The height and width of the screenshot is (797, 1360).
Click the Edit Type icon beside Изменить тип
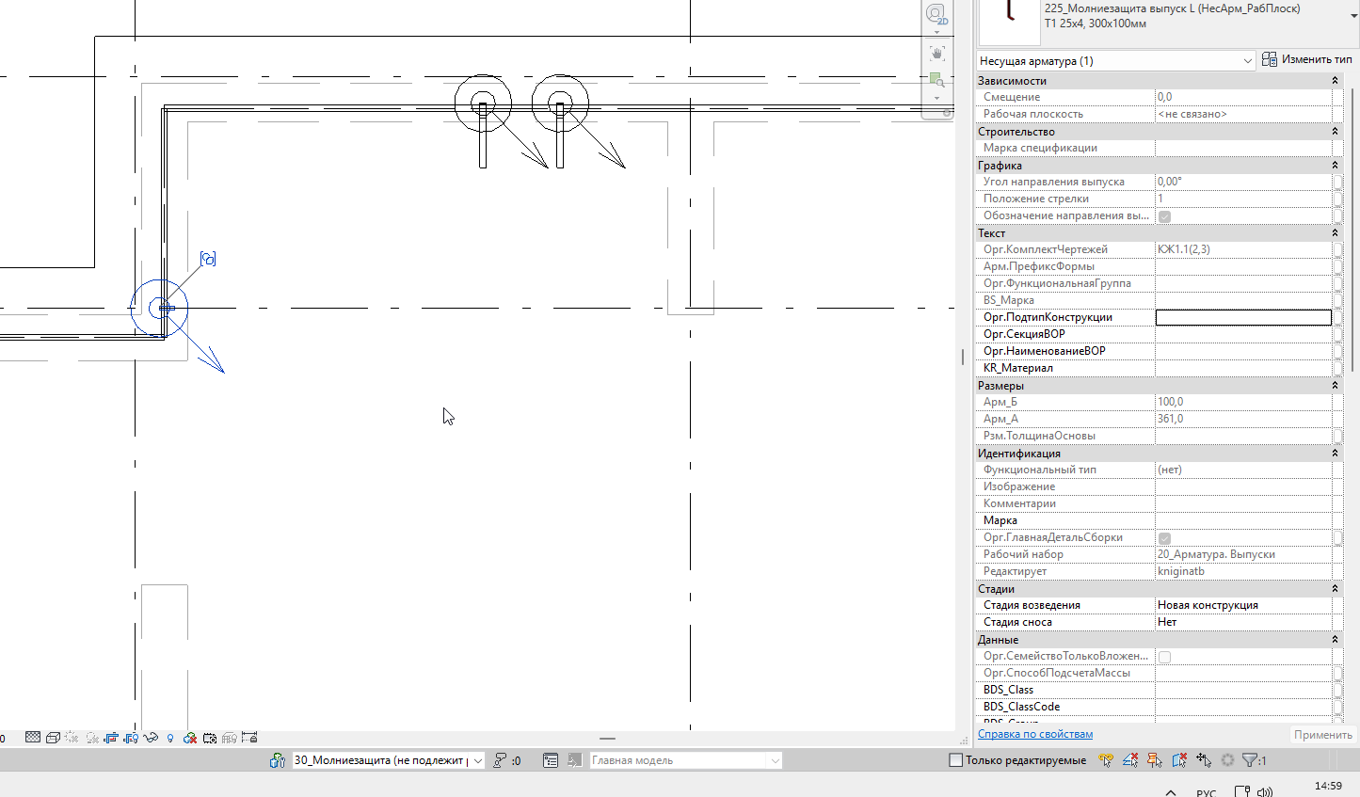tap(1270, 59)
